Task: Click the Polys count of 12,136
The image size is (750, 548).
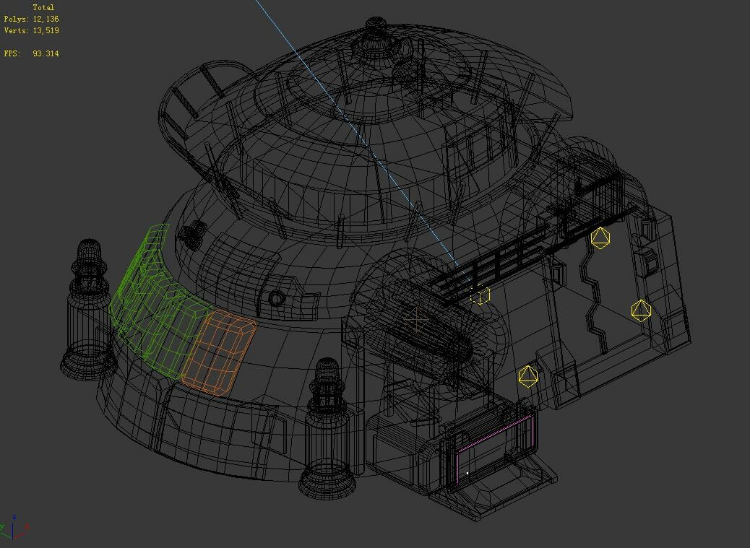Action: [x=30, y=19]
